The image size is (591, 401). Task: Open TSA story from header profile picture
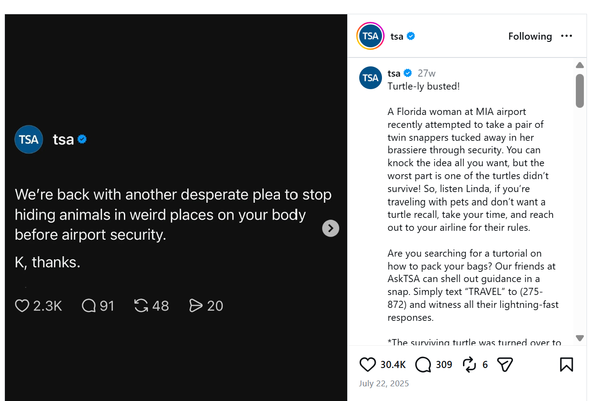[x=370, y=36]
